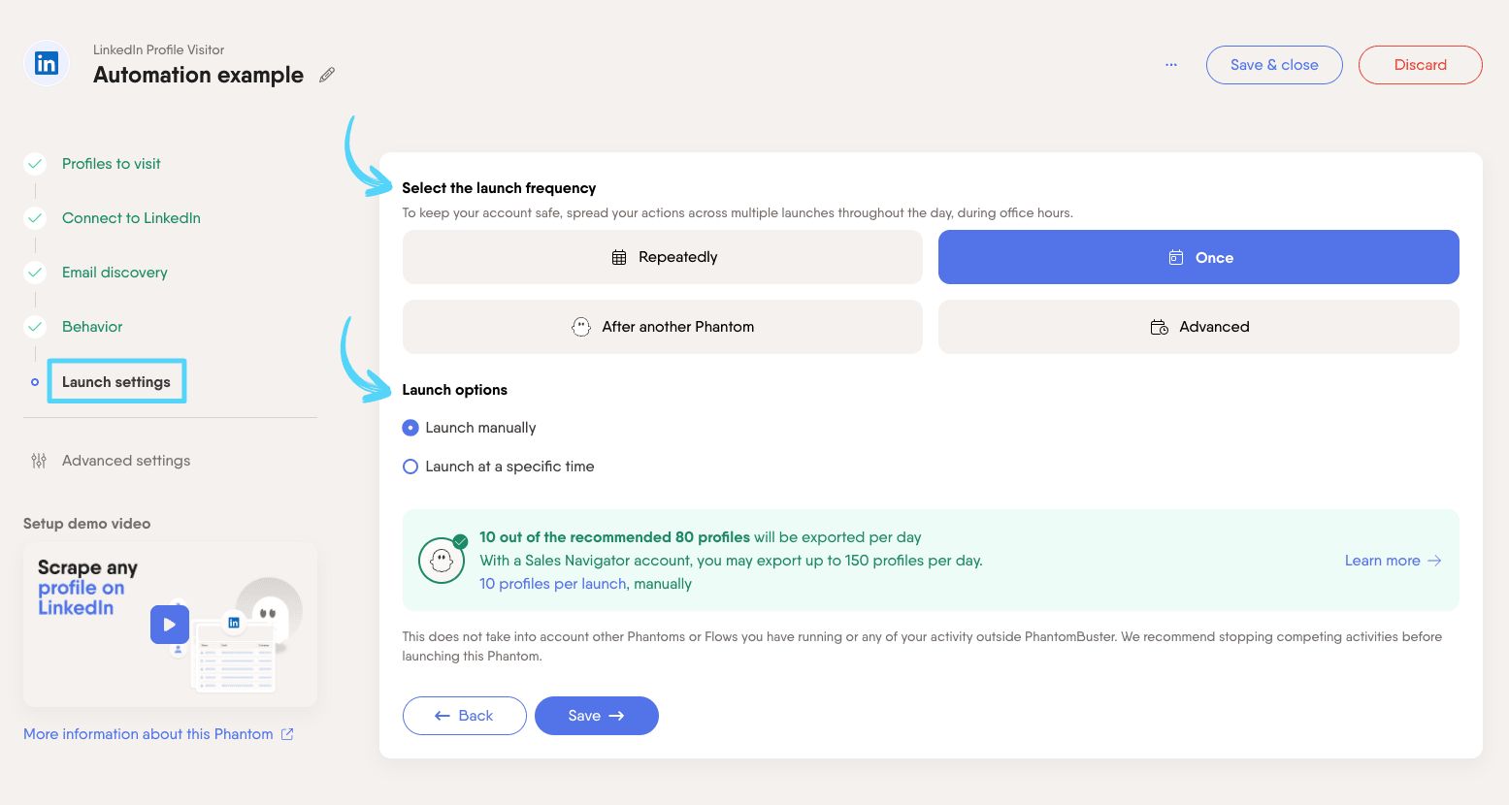Choose the Advanced launch frequency
Image resolution: width=1509 pixels, height=805 pixels.
1198,327
